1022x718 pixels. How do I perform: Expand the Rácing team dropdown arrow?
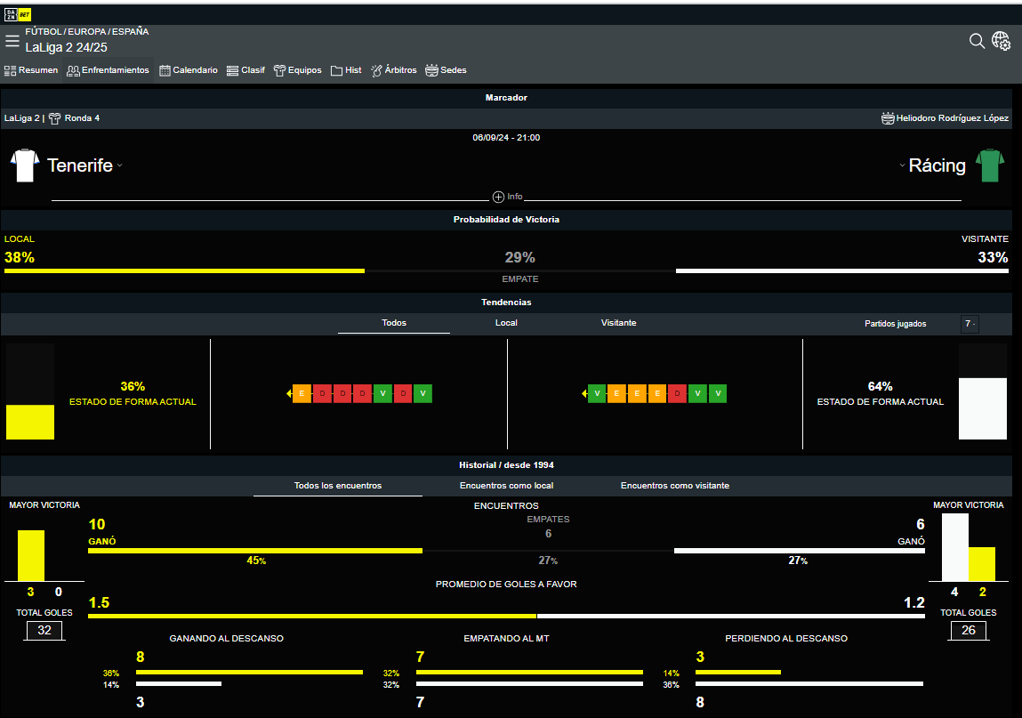(901, 165)
